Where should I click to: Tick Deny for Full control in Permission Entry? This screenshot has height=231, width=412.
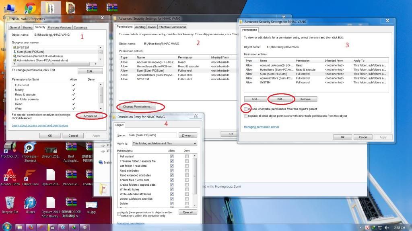click(x=187, y=156)
